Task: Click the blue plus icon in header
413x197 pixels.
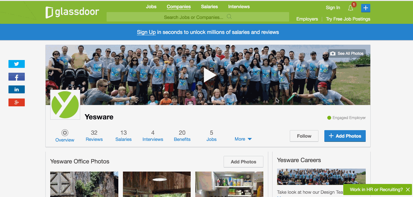Action: point(366,8)
